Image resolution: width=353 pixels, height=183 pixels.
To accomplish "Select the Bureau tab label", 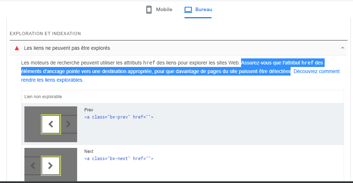I will tap(204, 10).
